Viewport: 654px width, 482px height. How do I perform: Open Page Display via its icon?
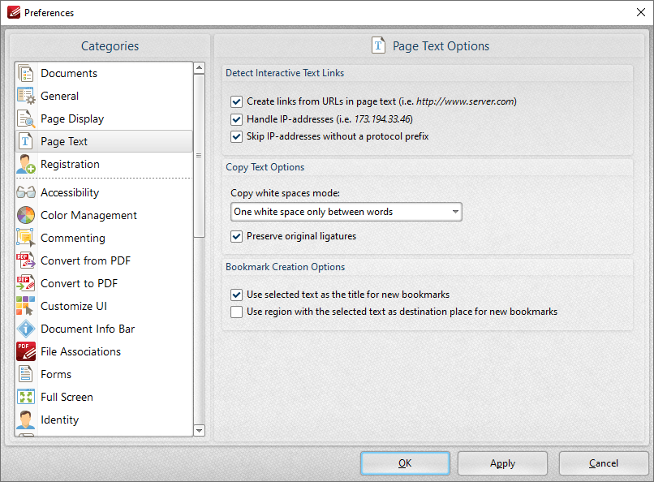(28, 118)
